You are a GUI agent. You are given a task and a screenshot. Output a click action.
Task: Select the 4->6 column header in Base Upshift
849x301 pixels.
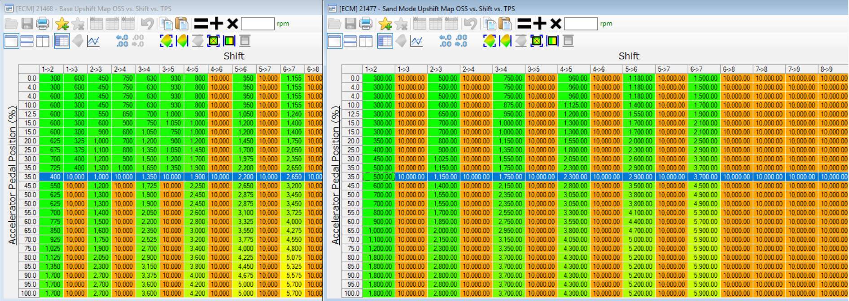[x=220, y=69]
